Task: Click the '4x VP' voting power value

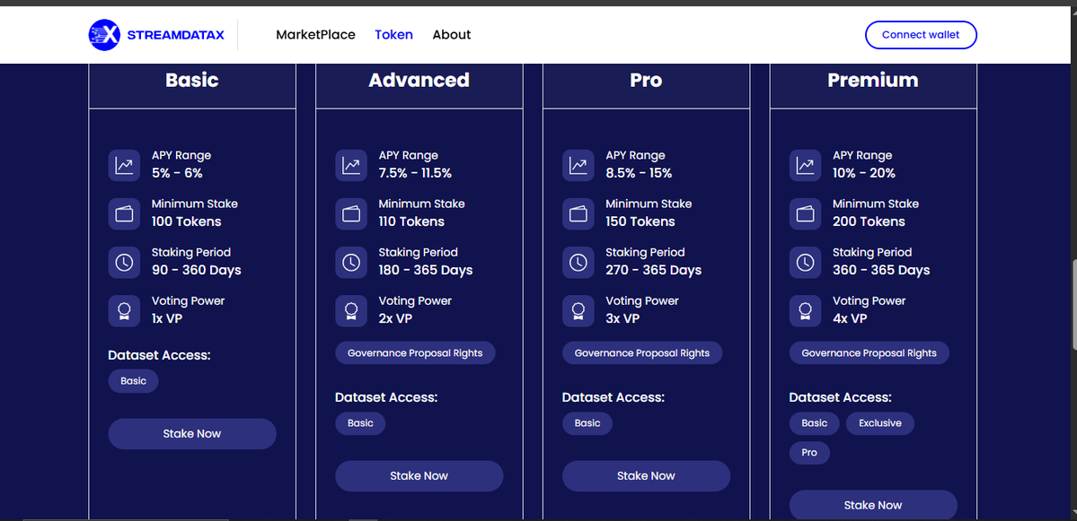Action: click(x=850, y=319)
